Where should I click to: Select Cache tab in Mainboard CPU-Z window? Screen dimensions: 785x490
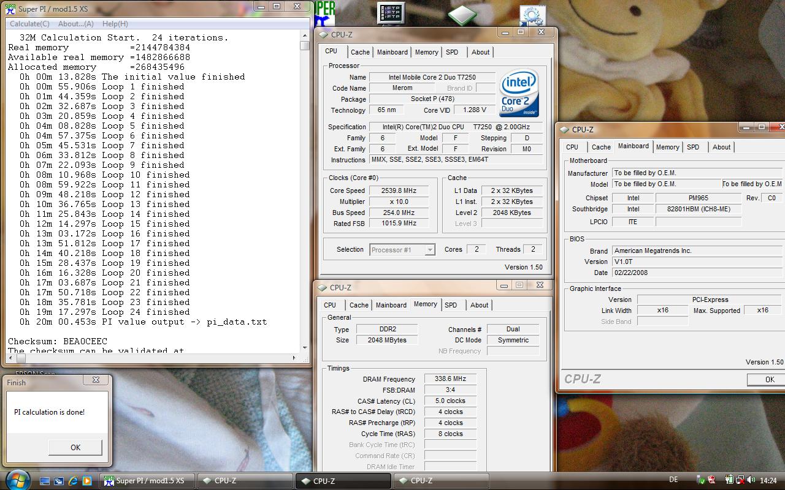click(601, 147)
